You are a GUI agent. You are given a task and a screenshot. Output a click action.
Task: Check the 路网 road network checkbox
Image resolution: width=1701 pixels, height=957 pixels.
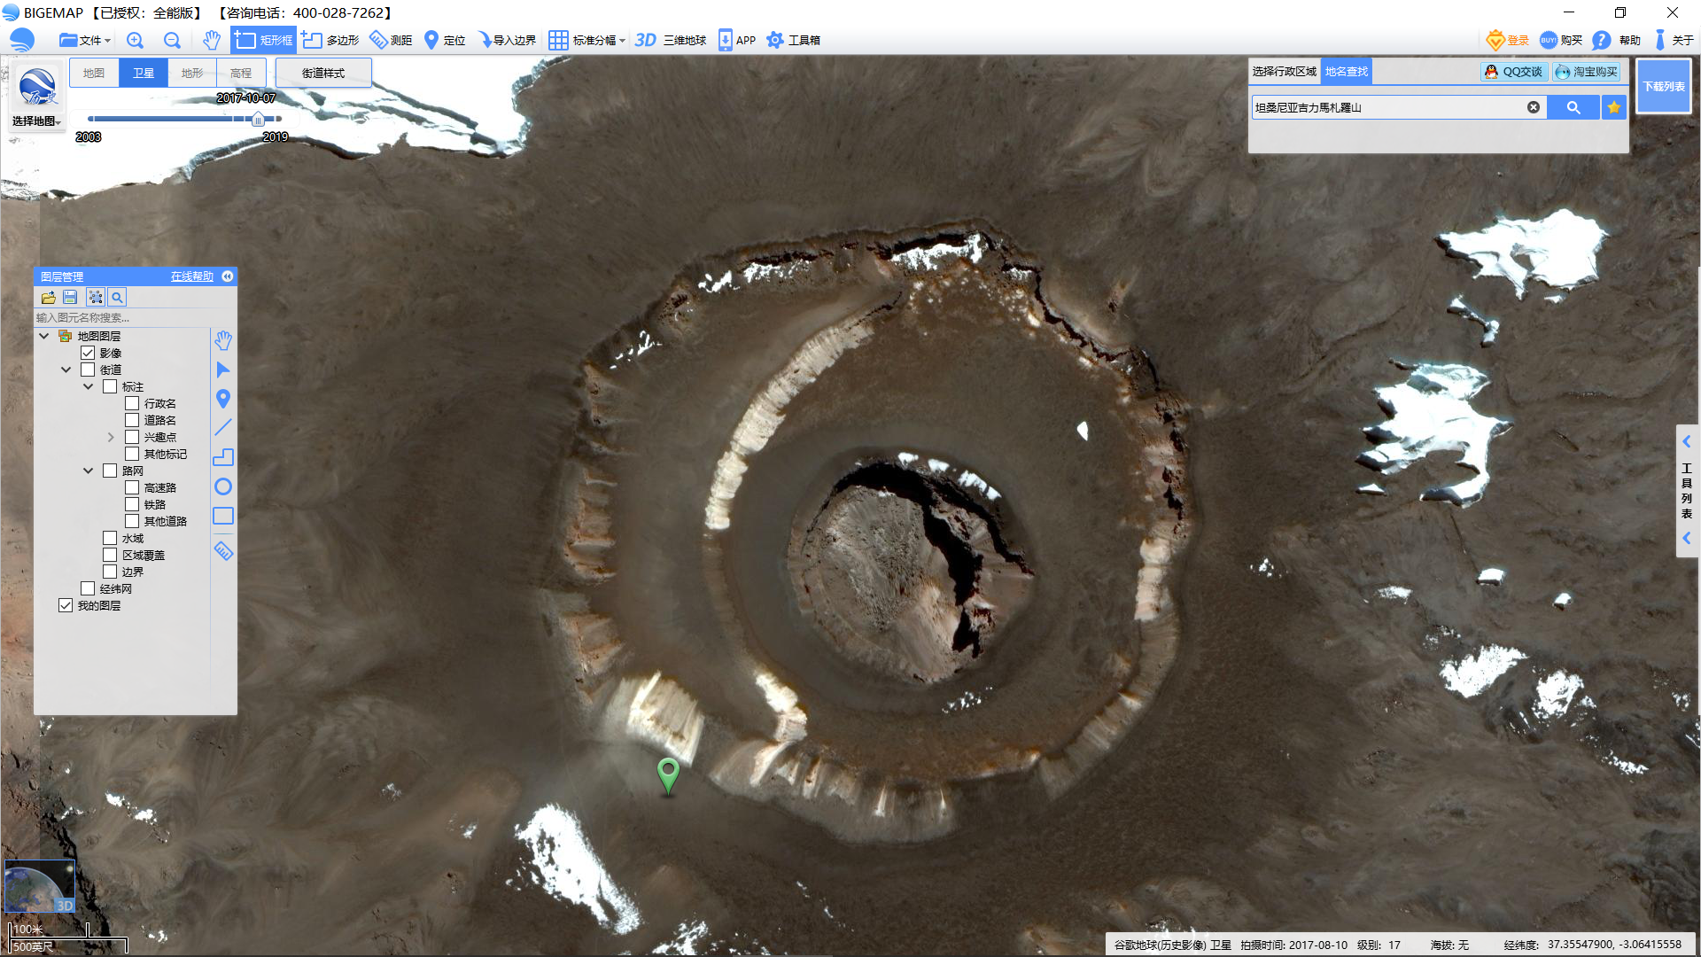tap(110, 471)
